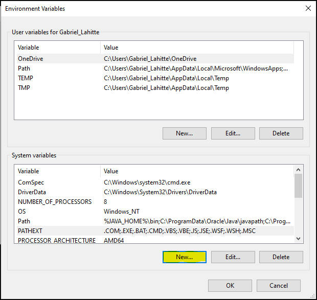Click Edit button for System variables
Image resolution: width=317 pixels, height=300 pixels.
coord(233,257)
